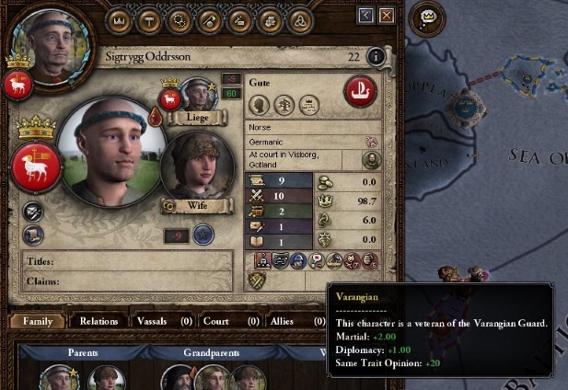Image resolution: width=568 pixels, height=390 pixels.
Task: Click the Liege label button
Action: (x=197, y=118)
